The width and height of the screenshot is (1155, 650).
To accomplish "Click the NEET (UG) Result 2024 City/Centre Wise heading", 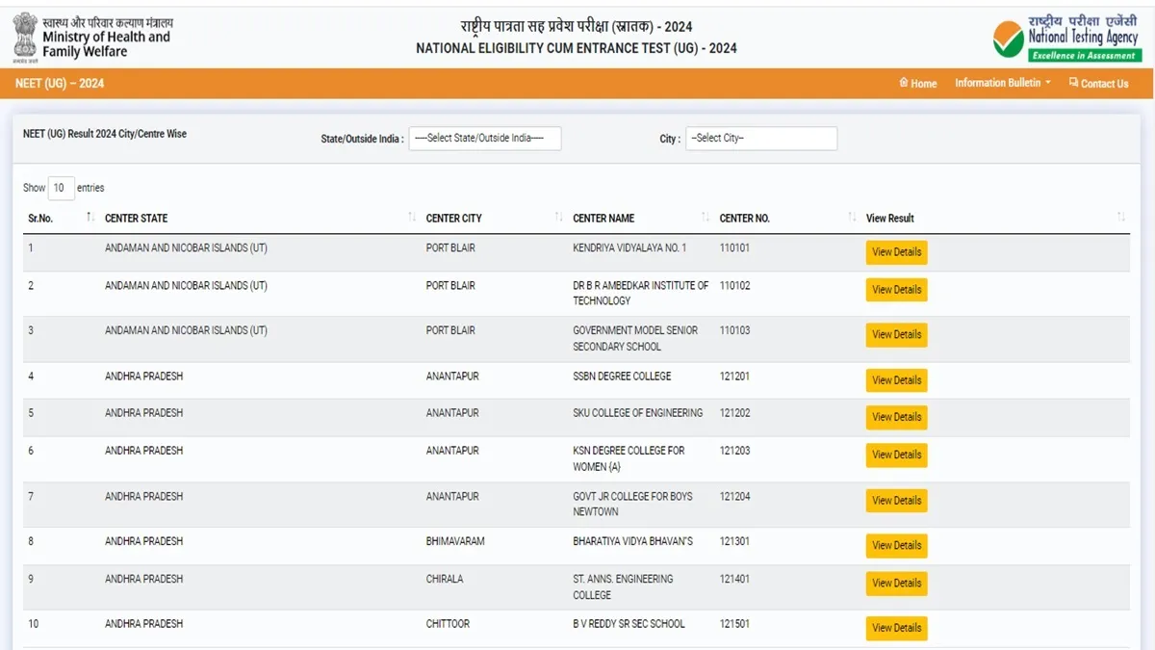I will [105, 134].
